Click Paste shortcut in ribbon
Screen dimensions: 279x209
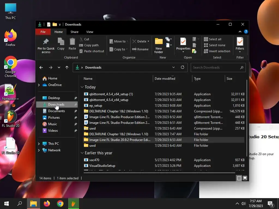(x=92, y=51)
